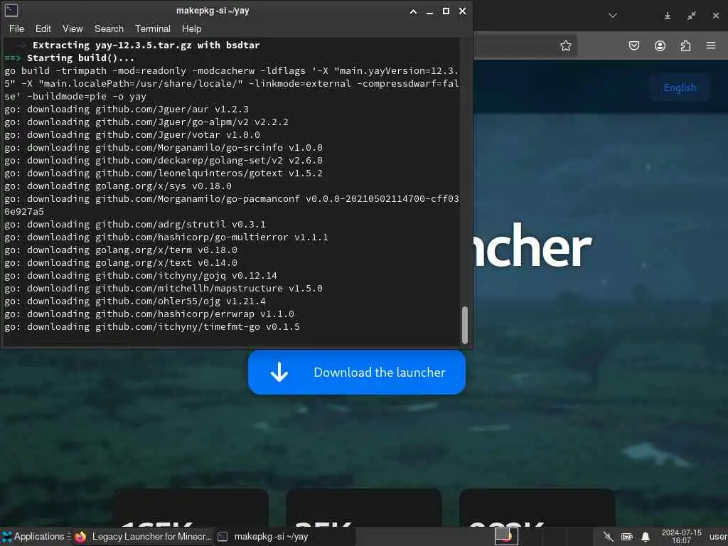Screen dimensions: 728x546
Task: Click the terminal window icon in title bar
Action: (x=11, y=10)
